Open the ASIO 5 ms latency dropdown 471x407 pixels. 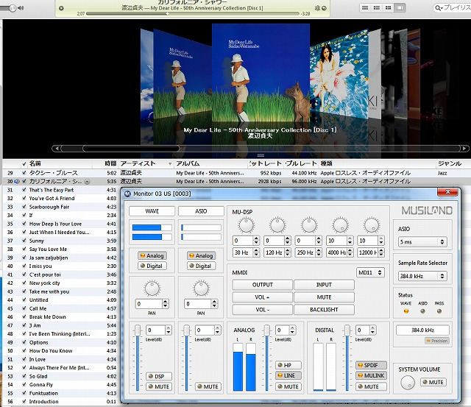coord(422,242)
